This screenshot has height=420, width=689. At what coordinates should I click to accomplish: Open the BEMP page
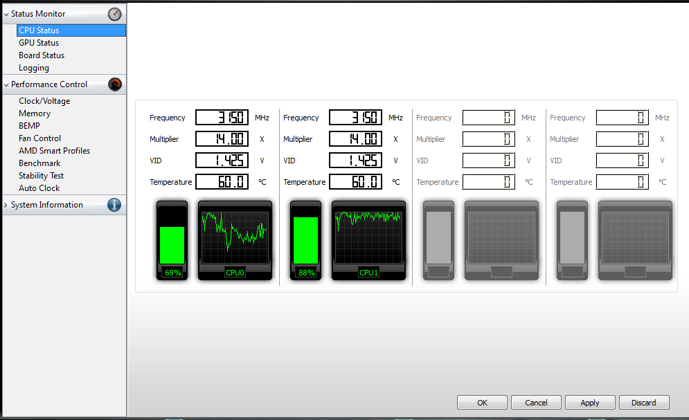point(30,126)
